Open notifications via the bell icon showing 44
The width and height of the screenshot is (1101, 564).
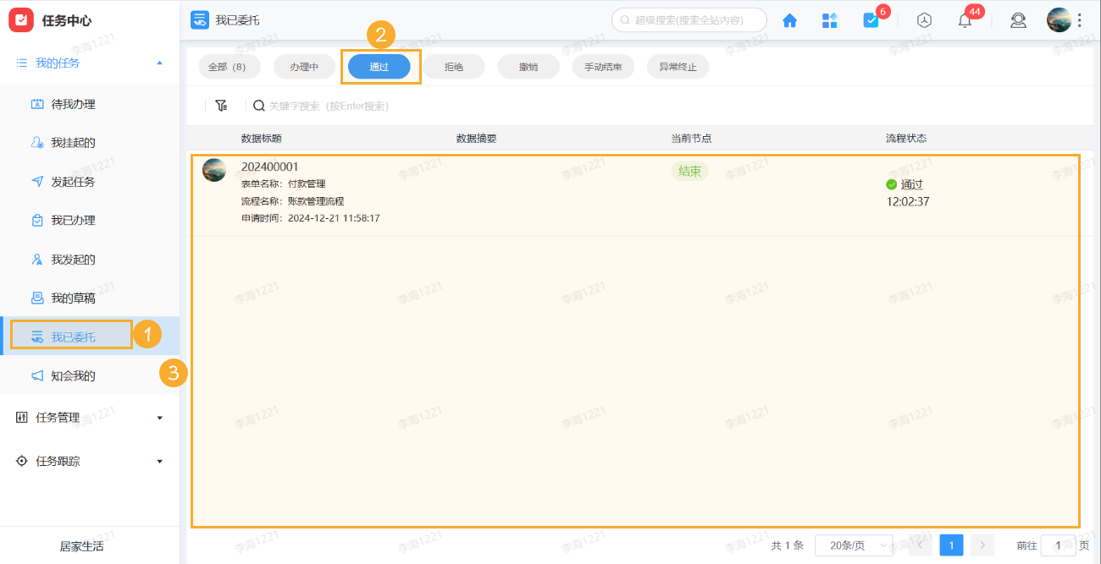point(964,20)
